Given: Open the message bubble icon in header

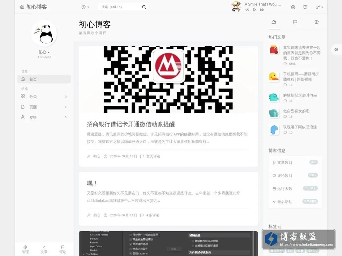Looking at the screenshot, I should [305, 7].
